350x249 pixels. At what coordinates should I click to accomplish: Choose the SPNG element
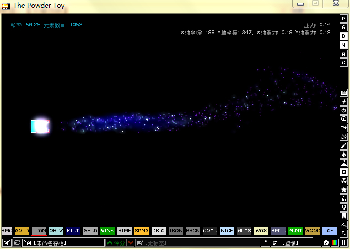pyautogui.click(x=142, y=231)
